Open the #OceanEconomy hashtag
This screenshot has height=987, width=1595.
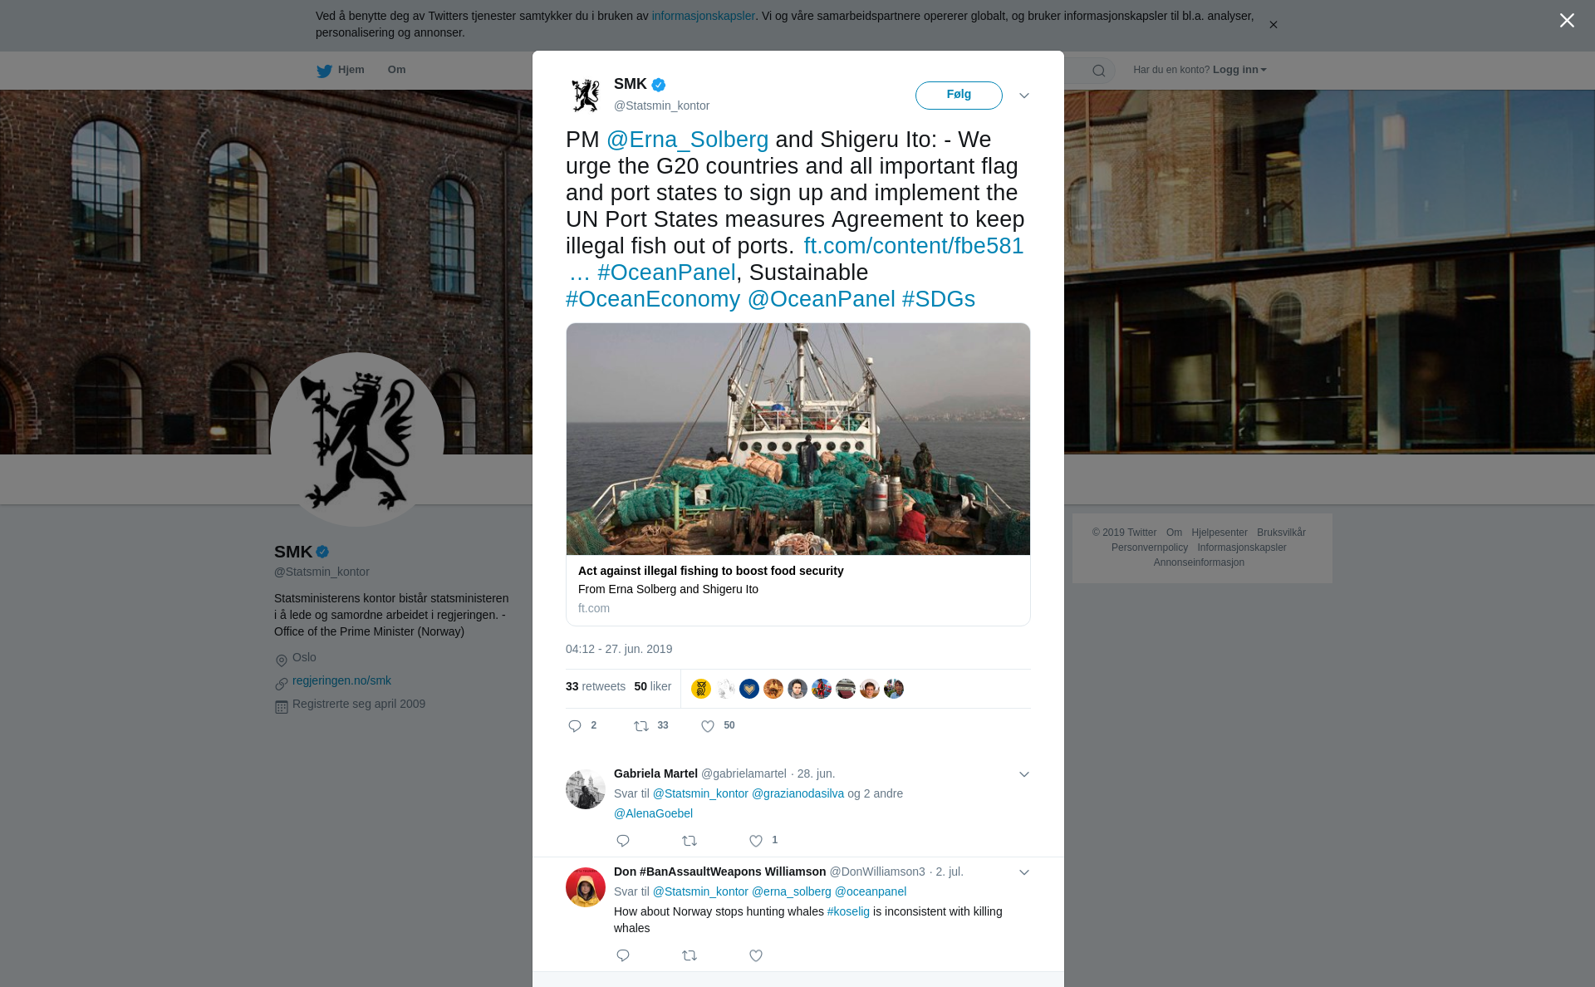pyautogui.click(x=653, y=299)
